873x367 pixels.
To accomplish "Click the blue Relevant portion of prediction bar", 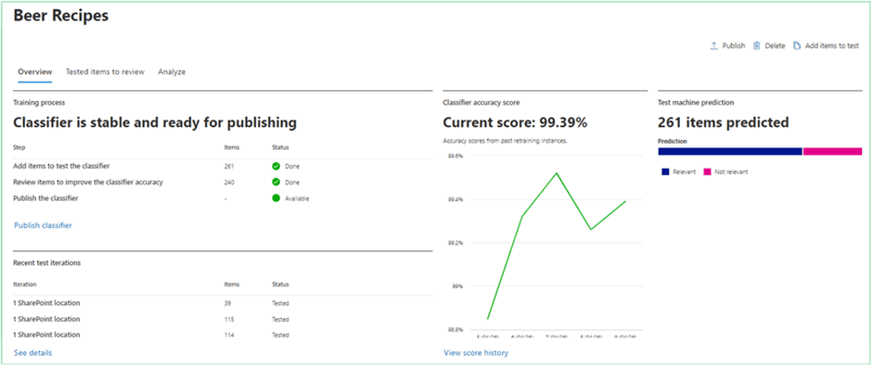I will 730,151.
